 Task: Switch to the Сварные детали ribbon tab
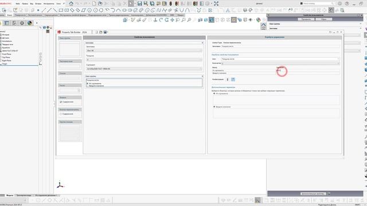(51, 15)
